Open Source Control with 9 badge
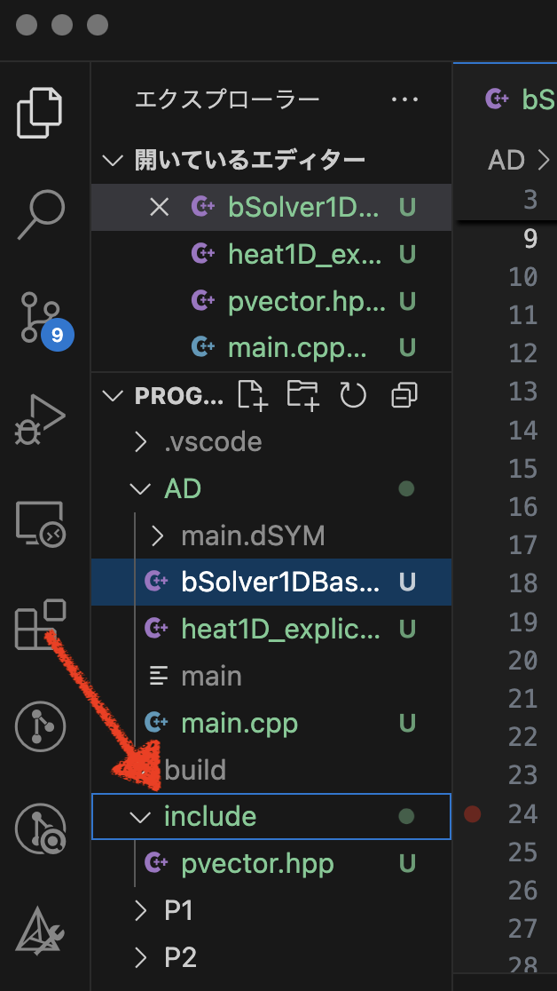This screenshot has height=991, width=557. coord(42,316)
